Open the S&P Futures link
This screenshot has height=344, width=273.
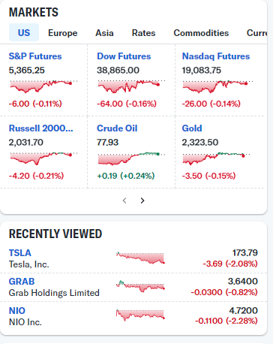pos(35,56)
